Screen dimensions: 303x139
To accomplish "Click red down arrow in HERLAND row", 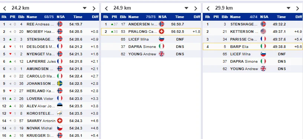I will click(10, 91).
